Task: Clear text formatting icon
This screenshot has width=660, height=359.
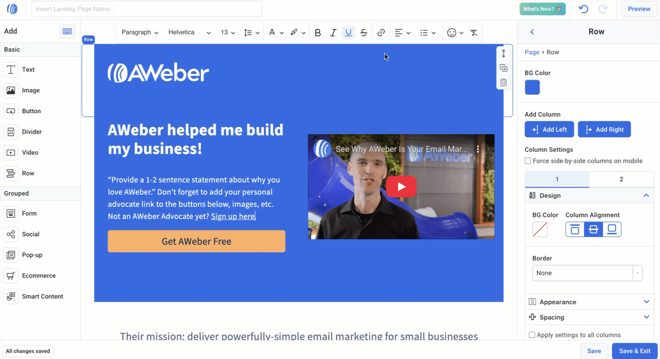Action: [x=473, y=32]
